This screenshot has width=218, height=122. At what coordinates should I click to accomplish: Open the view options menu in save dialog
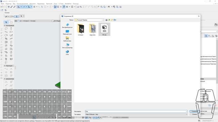coord(115,20)
